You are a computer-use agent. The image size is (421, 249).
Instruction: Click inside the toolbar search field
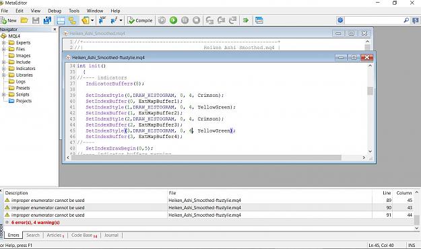click(x=374, y=20)
